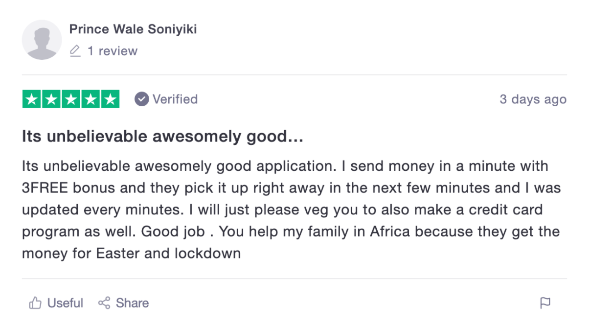Image resolution: width=590 pixels, height=327 pixels.
Task: Open Prince Wale Soniyiki's avatar picture
Action: [42, 40]
